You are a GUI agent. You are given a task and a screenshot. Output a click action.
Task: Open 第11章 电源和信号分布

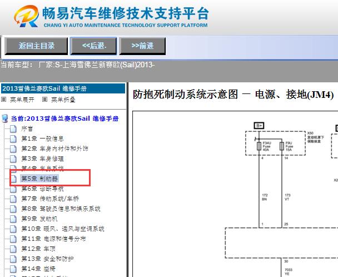click(x=53, y=239)
